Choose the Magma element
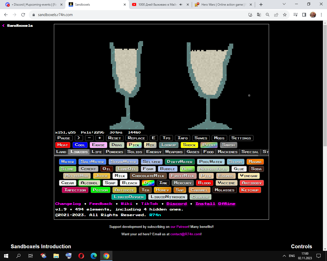 point(255,162)
